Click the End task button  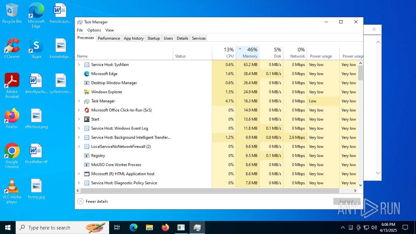[x=347, y=201]
